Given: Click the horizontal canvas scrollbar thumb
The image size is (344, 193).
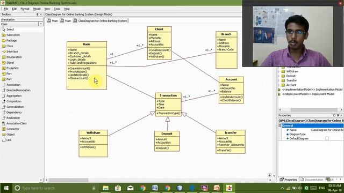Looking at the screenshot, I should (x=68, y=180).
